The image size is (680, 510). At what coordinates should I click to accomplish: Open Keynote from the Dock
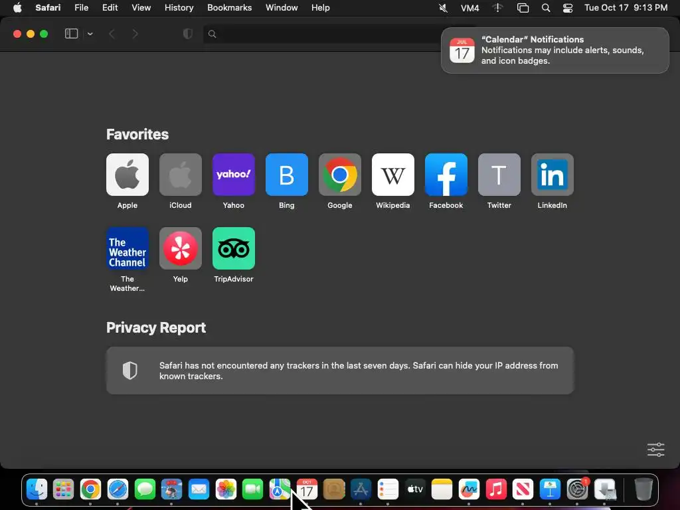coord(550,489)
